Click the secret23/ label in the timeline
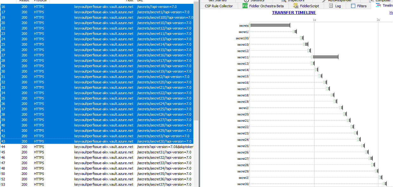 tap(243, 133)
